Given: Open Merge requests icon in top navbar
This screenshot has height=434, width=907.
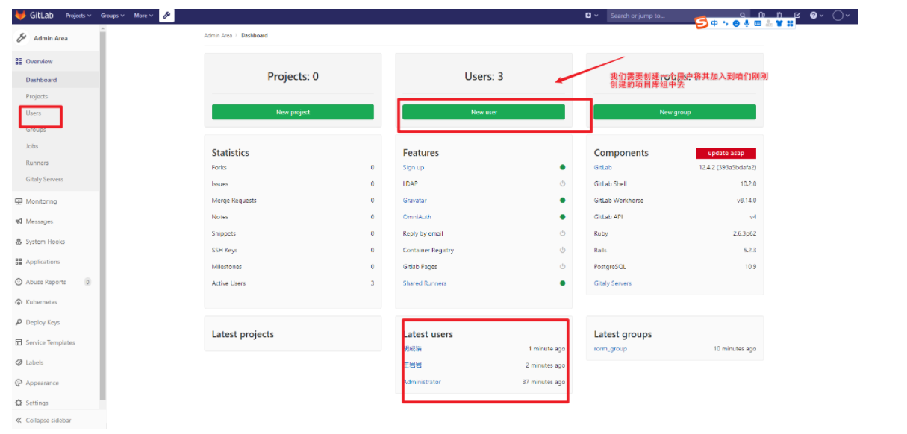Looking at the screenshot, I should 779,16.
